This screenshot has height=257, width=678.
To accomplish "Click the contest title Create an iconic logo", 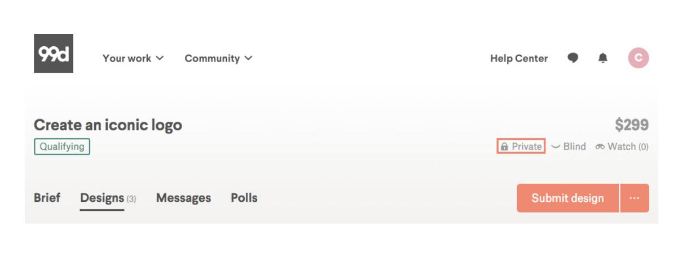I will pos(108,125).
